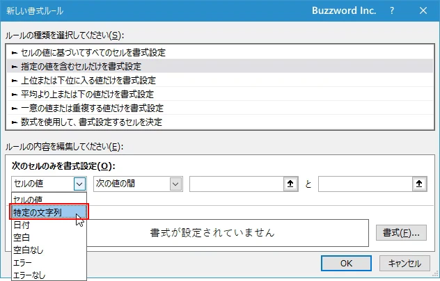This screenshot has width=440, height=281.
Task: Click the キャンセル button
Action: pos(404,264)
